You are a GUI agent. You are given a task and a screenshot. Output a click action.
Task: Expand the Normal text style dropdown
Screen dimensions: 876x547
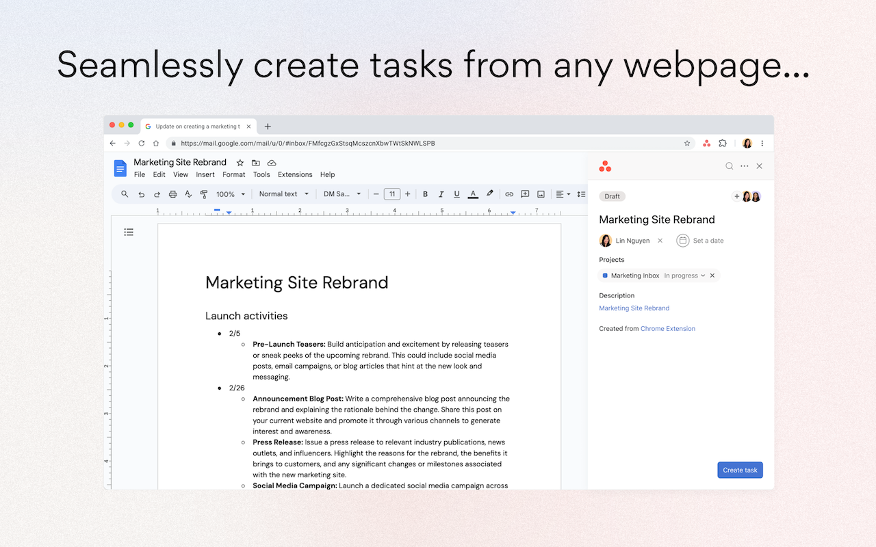(x=284, y=194)
